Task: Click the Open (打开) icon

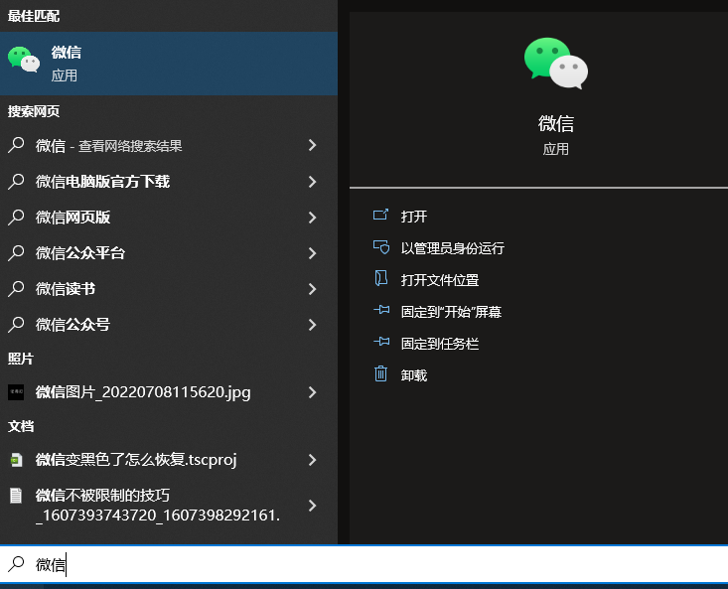Action: pos(380,216)
